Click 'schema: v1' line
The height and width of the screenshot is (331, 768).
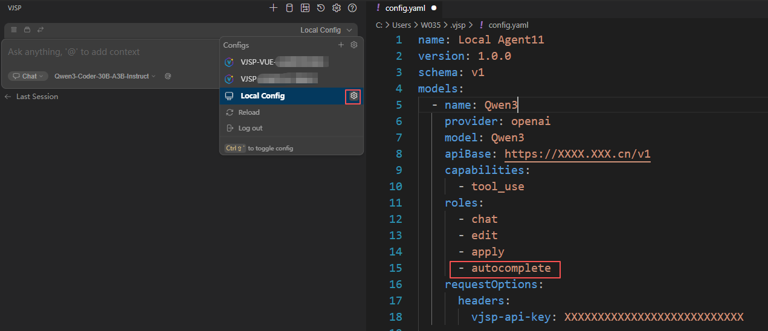(x=451, y=72)
